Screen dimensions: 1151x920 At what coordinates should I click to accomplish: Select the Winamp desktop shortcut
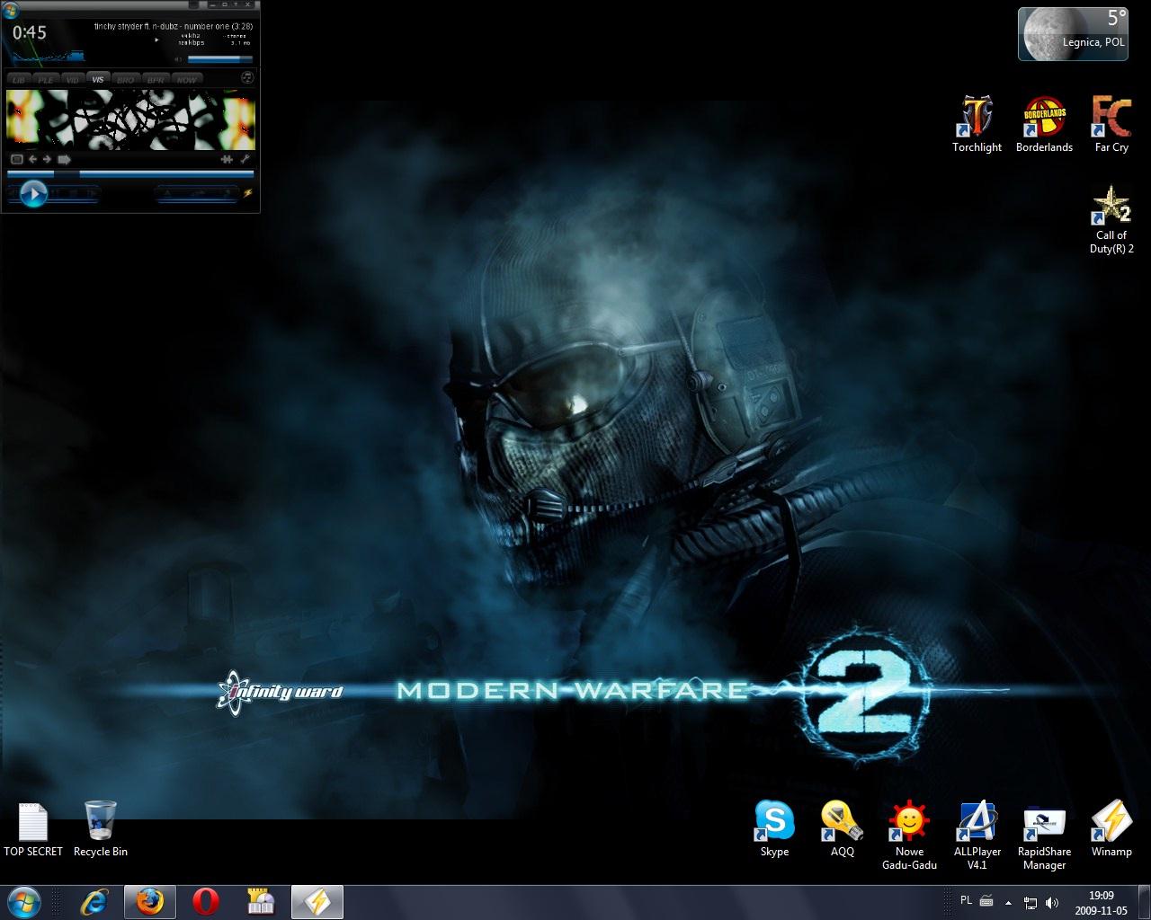1111,829
